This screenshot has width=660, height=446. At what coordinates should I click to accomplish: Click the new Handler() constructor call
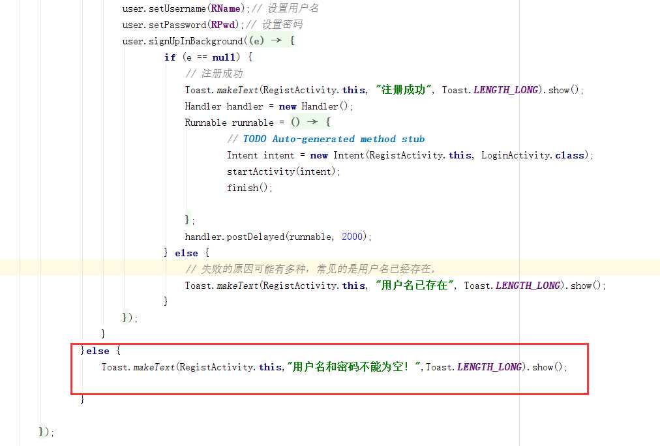[314, 106]
